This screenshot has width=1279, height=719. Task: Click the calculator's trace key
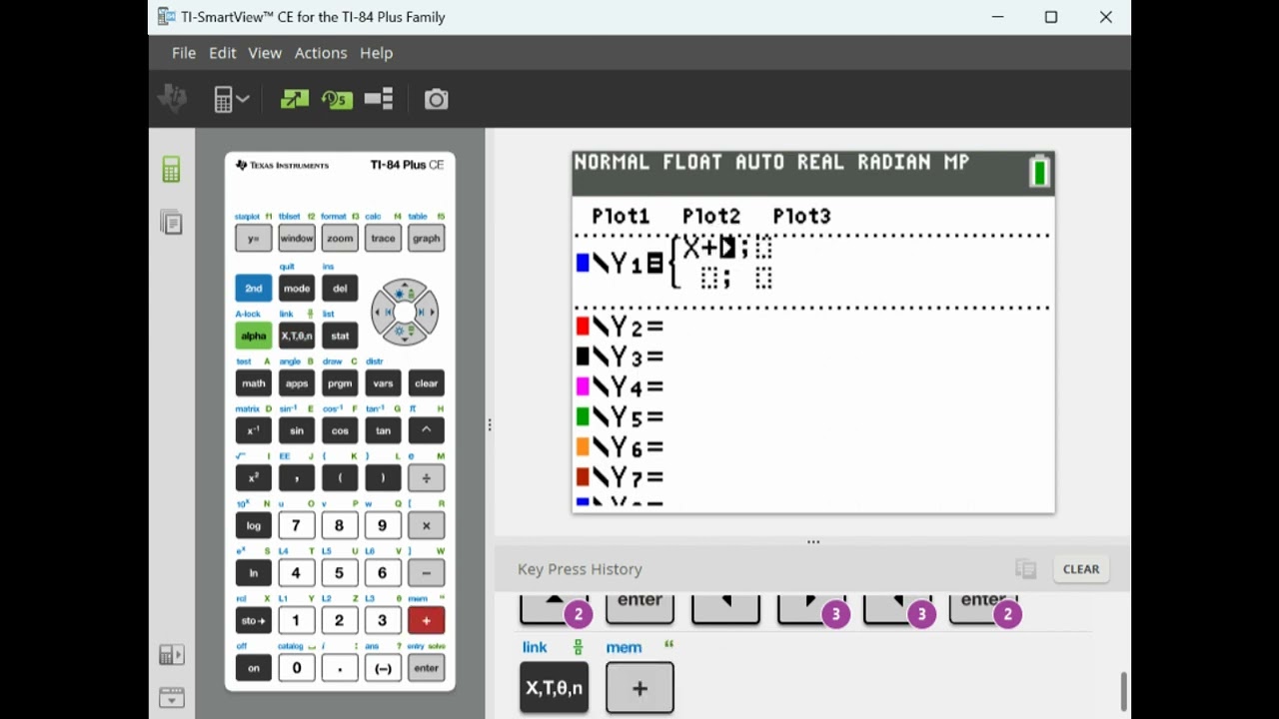click(x=383, y=239)
